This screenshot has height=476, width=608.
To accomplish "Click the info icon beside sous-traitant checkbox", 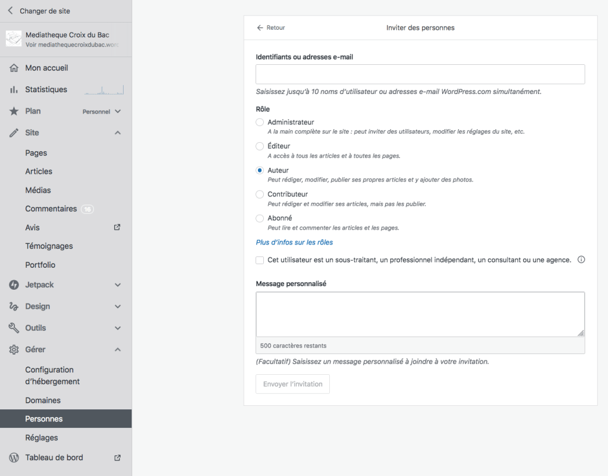I will tap(581, 260).
